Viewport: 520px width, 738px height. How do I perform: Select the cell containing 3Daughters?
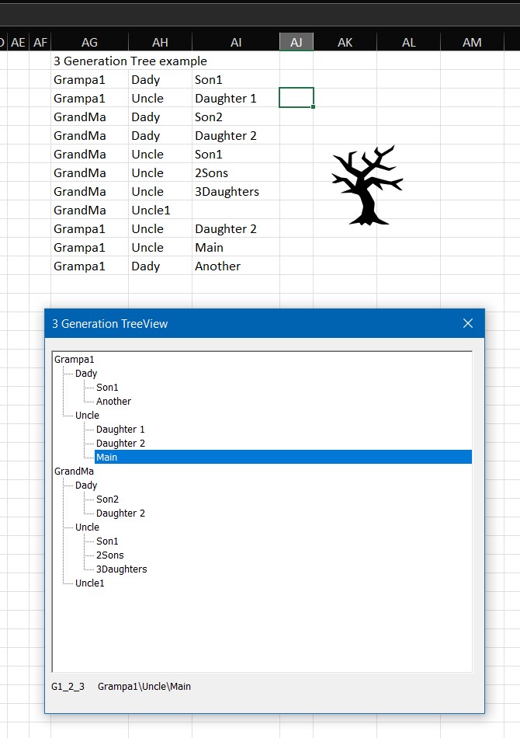point(227,192)
